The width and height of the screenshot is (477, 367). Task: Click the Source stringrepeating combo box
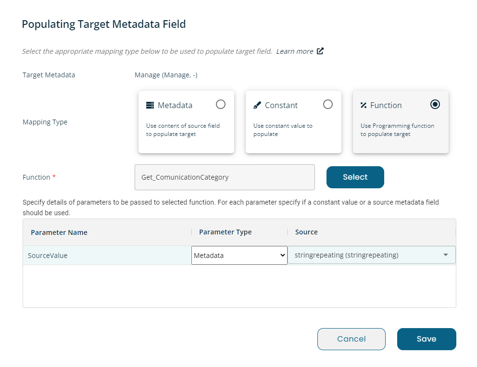coord(372,255)
